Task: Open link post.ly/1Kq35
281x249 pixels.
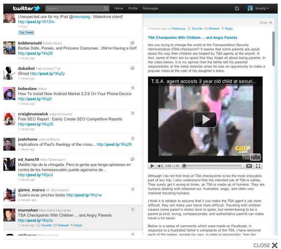Action: coord(35,53)
